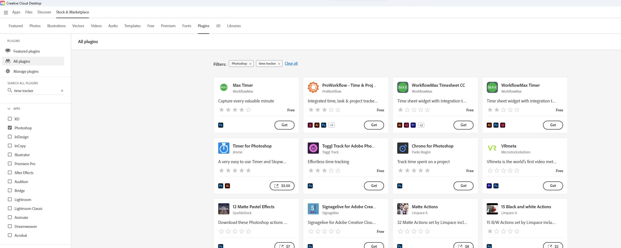
Task: Open the Templates category tab
Action: coord(132,26)
